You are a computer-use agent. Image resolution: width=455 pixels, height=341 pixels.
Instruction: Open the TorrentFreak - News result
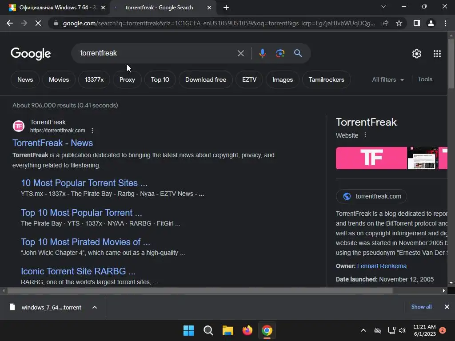[53, 143]
